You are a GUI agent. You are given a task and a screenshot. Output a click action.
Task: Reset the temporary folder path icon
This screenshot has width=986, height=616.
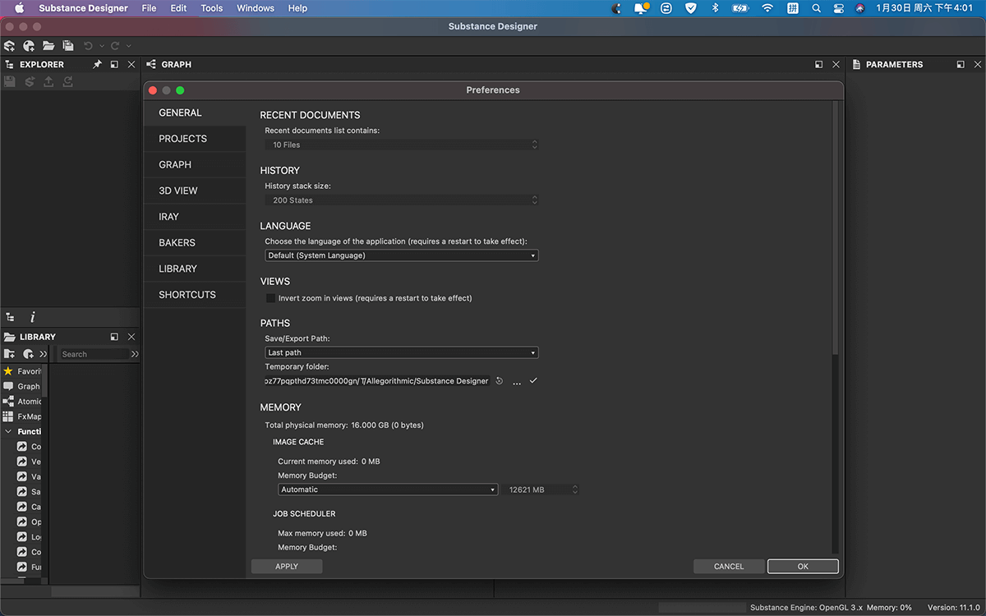pyautogui.click(x=500, y=381)
